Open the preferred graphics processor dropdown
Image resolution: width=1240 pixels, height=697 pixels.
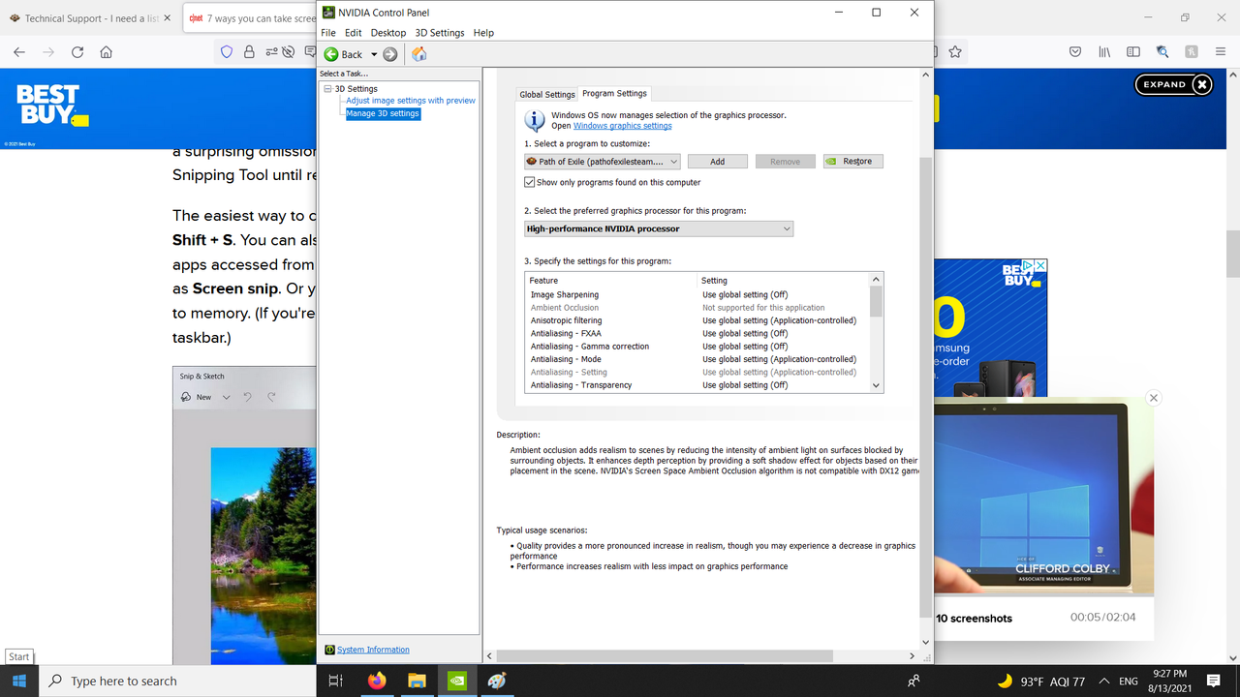pos(659,228)
